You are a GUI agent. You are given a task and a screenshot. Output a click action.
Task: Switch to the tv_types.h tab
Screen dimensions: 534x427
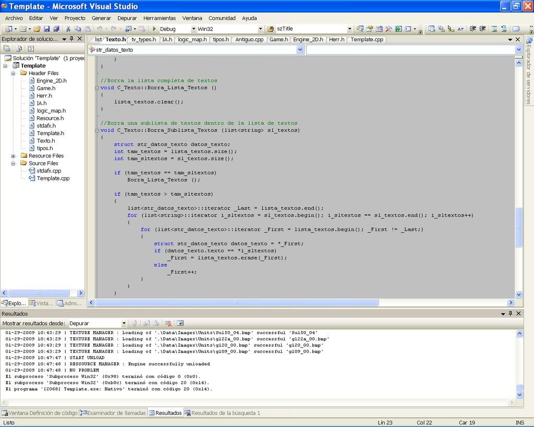[x=144, y=40]
